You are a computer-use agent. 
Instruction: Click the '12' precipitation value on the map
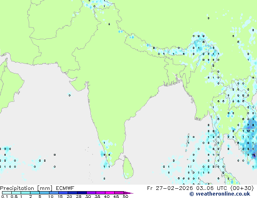248,131
